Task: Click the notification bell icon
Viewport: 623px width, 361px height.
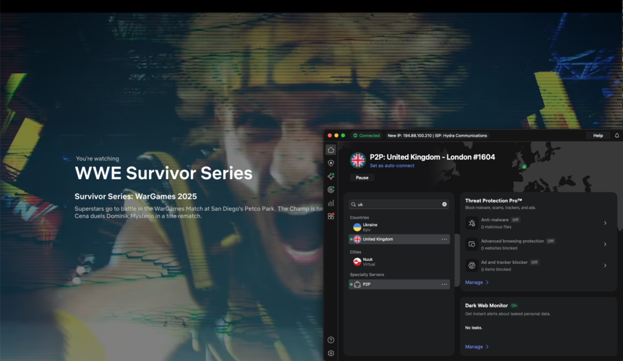Action: pyautogui.click(x=617, y=136)
